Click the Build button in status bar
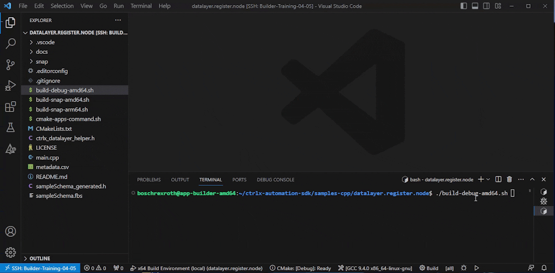The width and height of the screenshot is (555, 273). tap(429, 268)
